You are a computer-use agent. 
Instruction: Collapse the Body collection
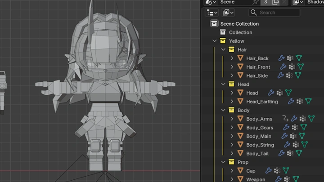(x=223, y=110)
